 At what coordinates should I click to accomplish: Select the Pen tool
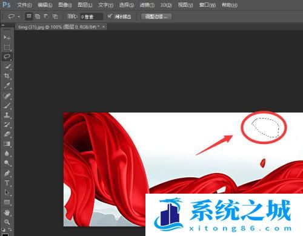(7, 173)
